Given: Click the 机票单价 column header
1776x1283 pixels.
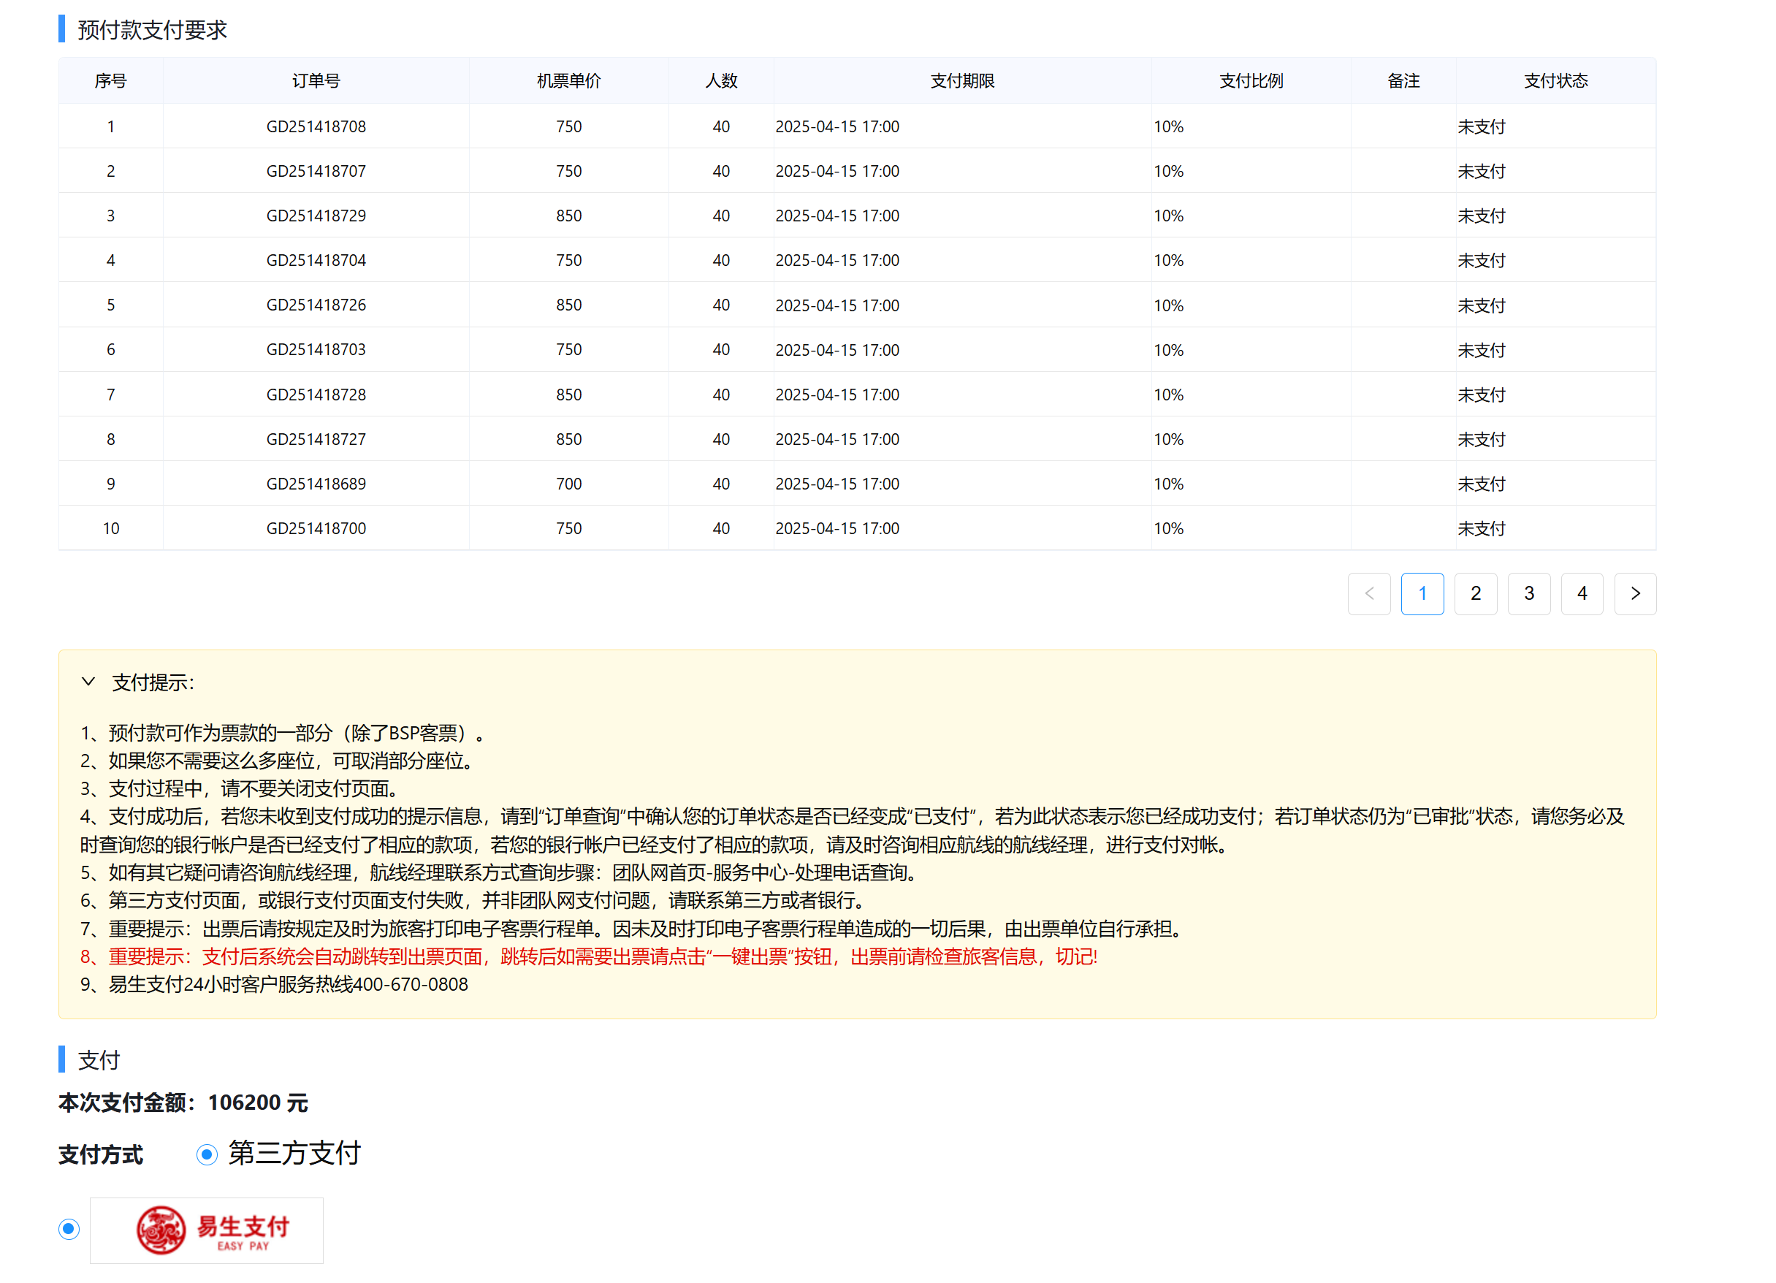Looking at the screenshot, I should click(568, 80).
